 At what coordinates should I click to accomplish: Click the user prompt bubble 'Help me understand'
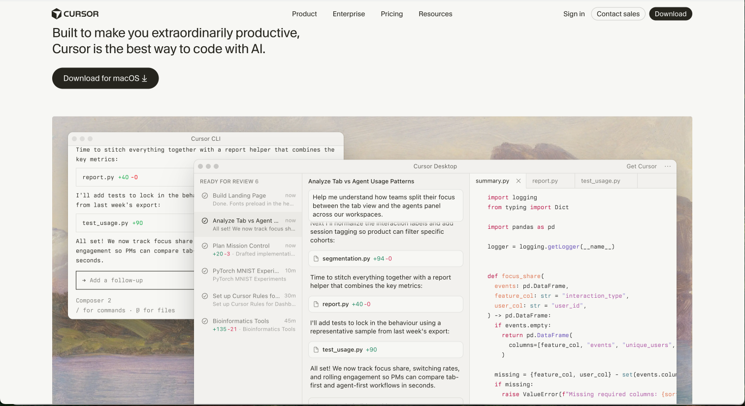(x=386, y=206)
